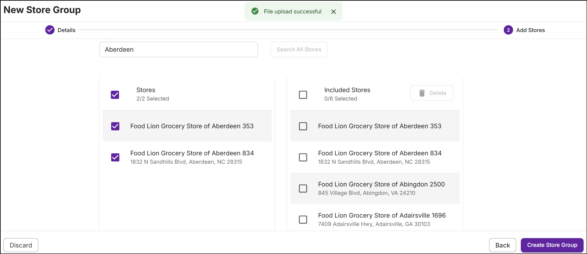Click Adairsville 1696 store name in Included Stores
Viewport: 587px width, 254px height.
[x=382, y=215]
